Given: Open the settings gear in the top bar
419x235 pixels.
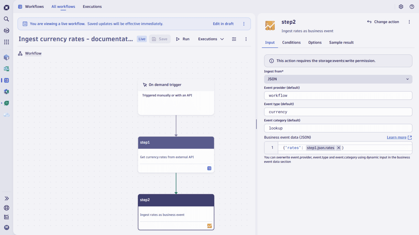Looking at the screenshot, I should [401, 7].
